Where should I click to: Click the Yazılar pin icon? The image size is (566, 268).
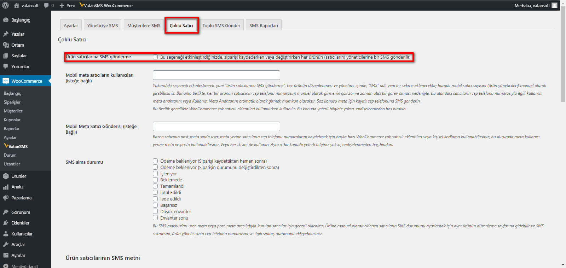coord(6,34)
